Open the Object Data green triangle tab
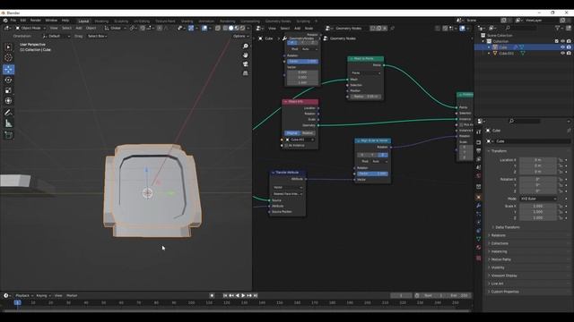 pos(478,239)
